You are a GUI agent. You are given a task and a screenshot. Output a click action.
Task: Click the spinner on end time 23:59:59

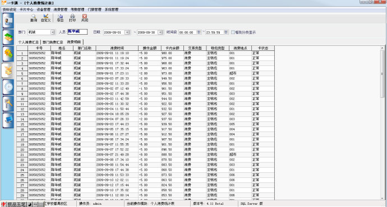click(x=226, y=32)
